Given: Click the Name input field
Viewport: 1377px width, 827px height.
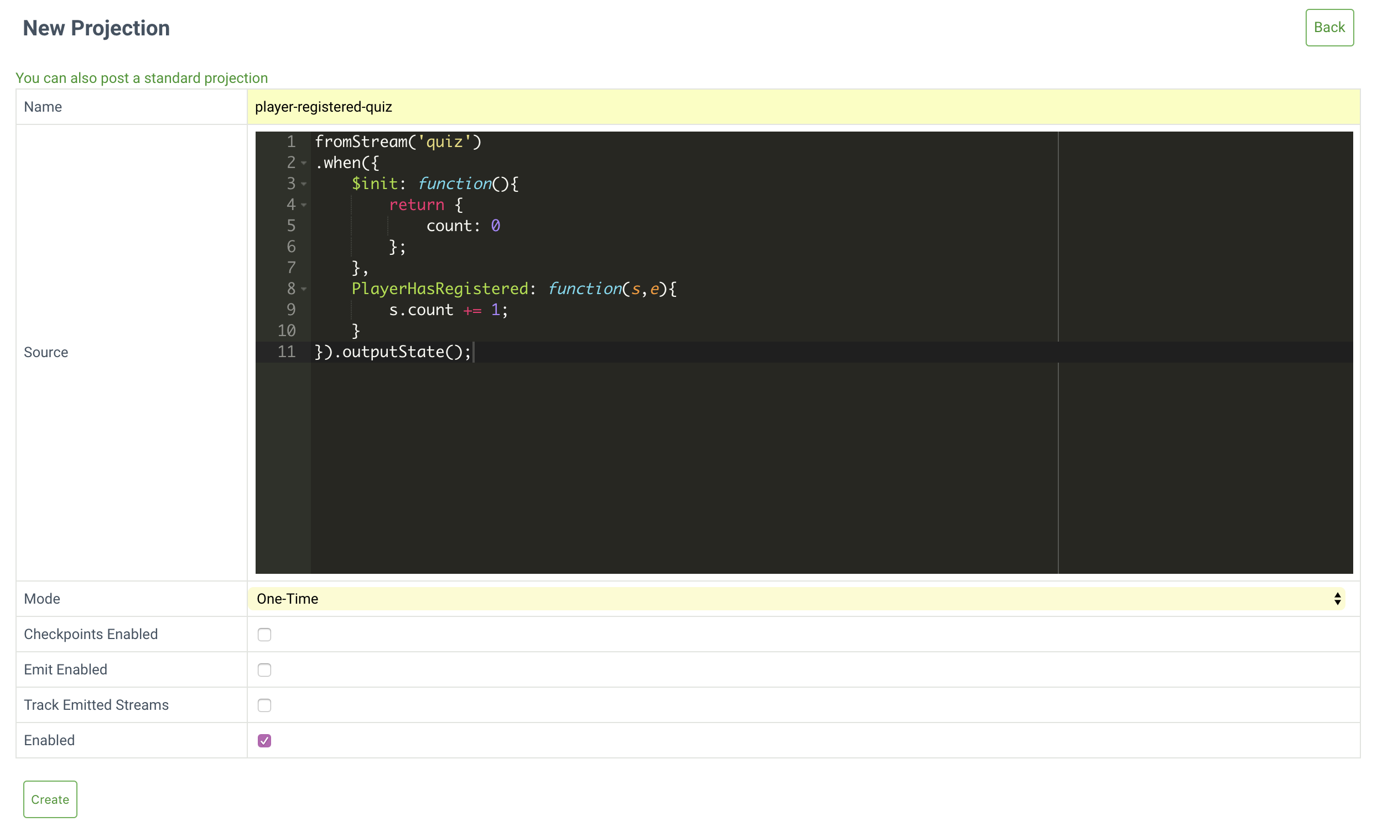Looking at the screenshot, I should coord(802,107).
